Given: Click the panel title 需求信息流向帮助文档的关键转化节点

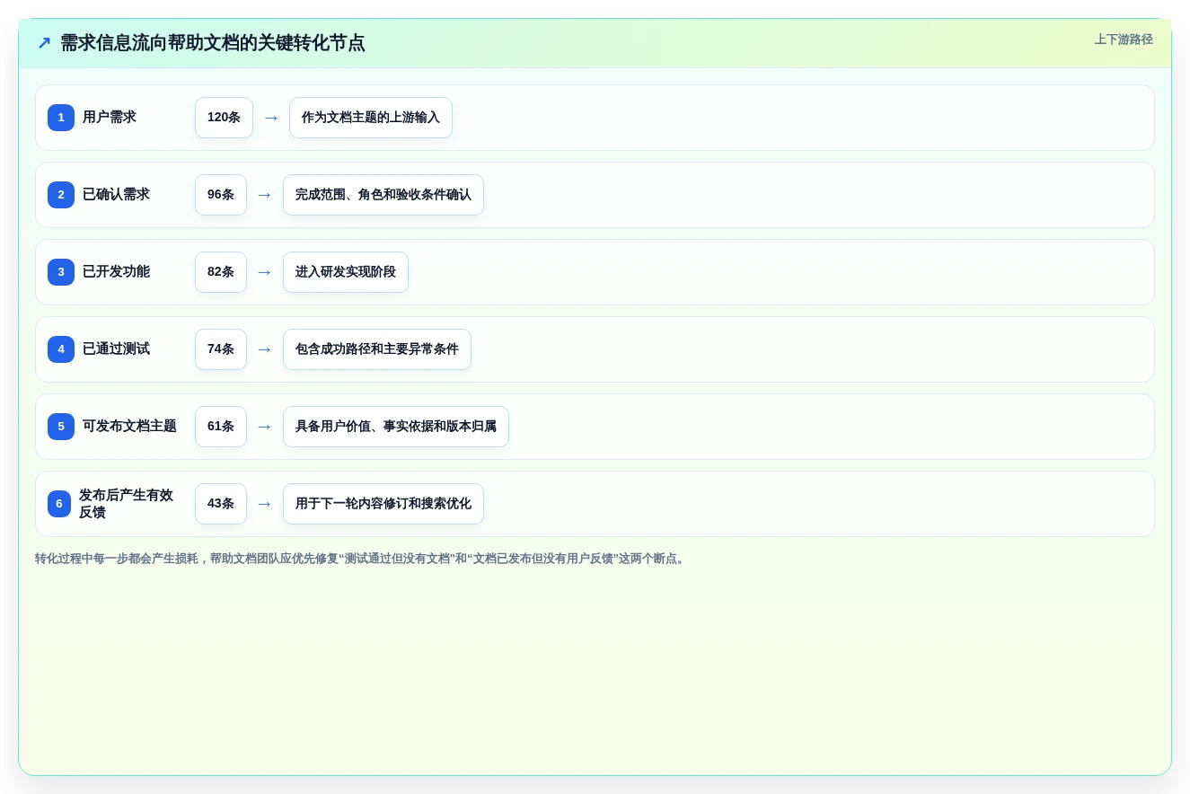Looking at the screenshot, I should (x=212, y=43).
